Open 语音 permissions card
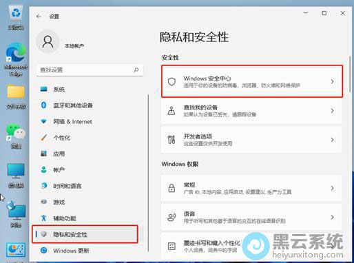 251,217
